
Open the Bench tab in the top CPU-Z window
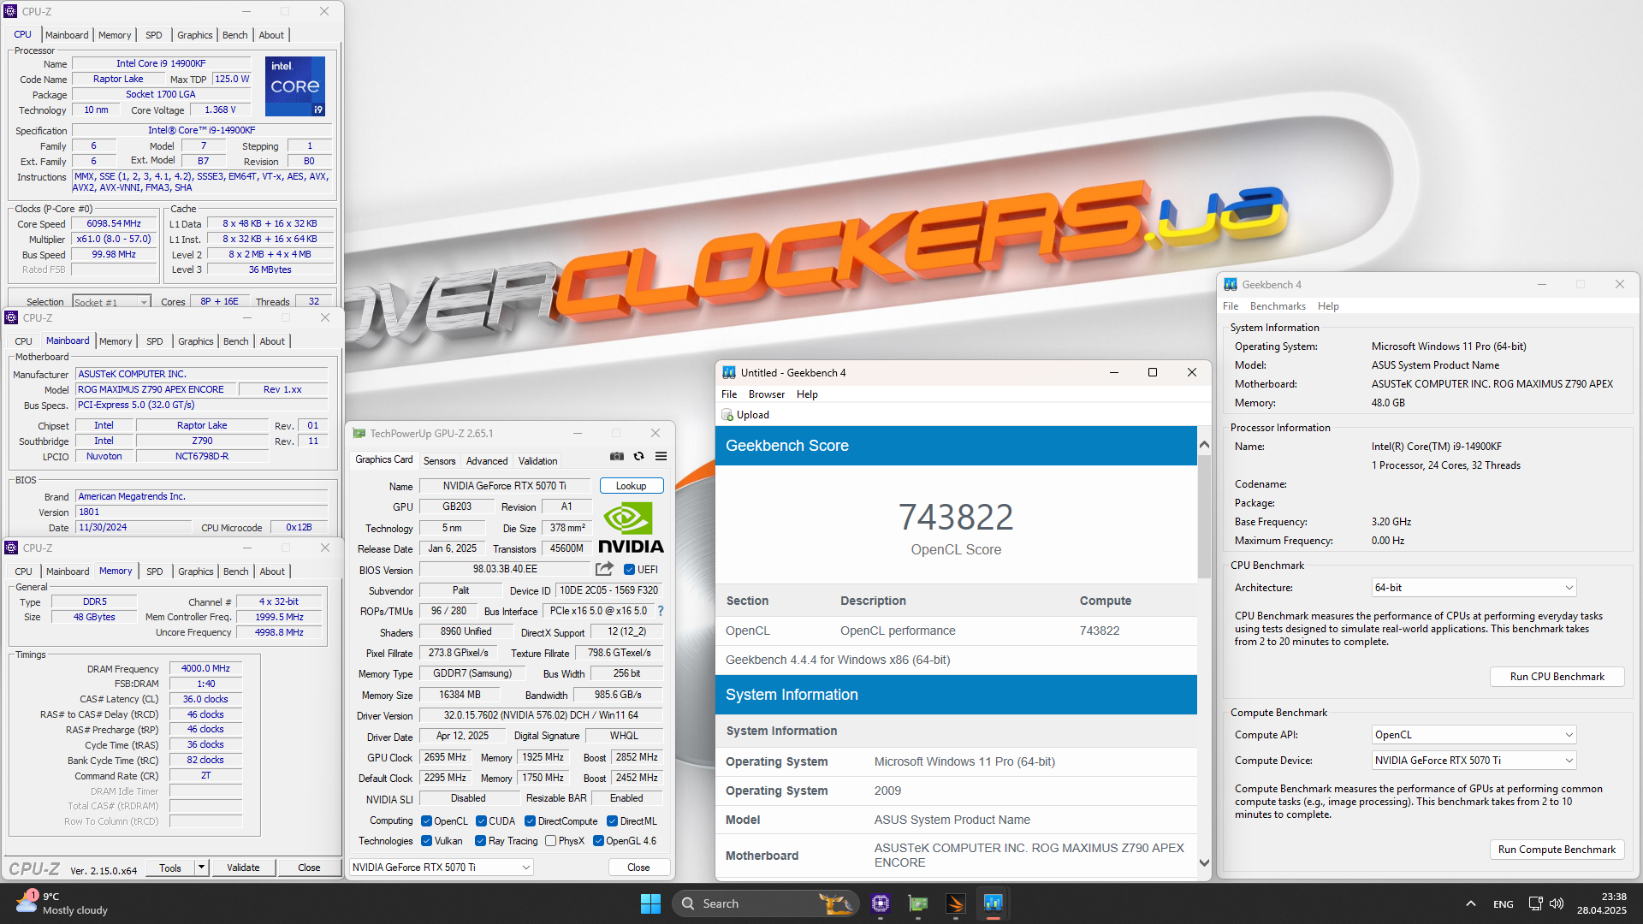(234, 35)
